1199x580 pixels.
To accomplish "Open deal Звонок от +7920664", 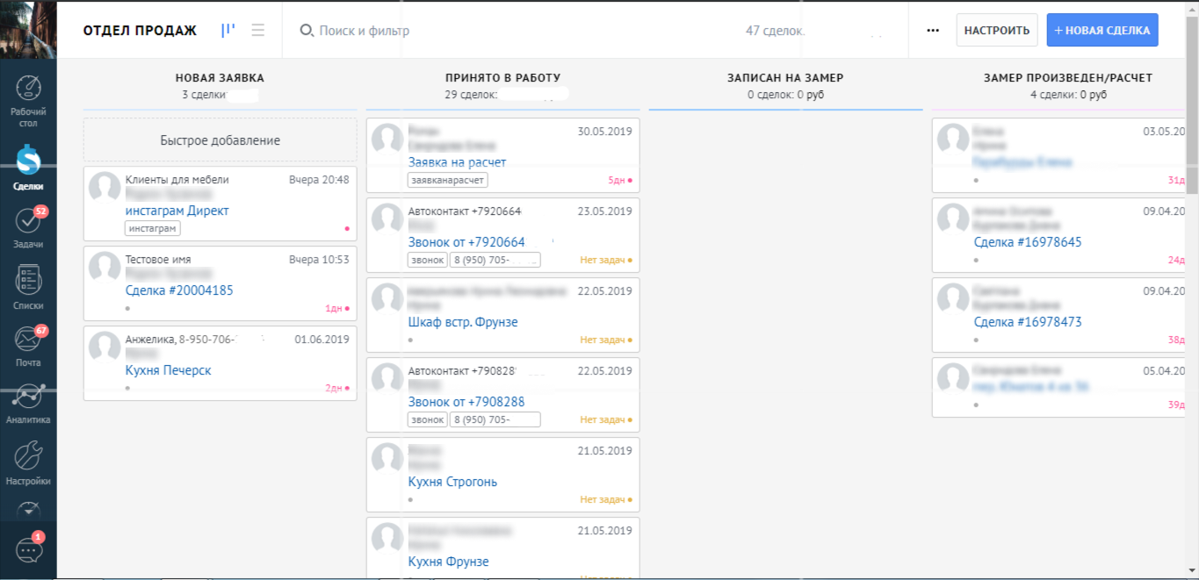I will 466,242.
